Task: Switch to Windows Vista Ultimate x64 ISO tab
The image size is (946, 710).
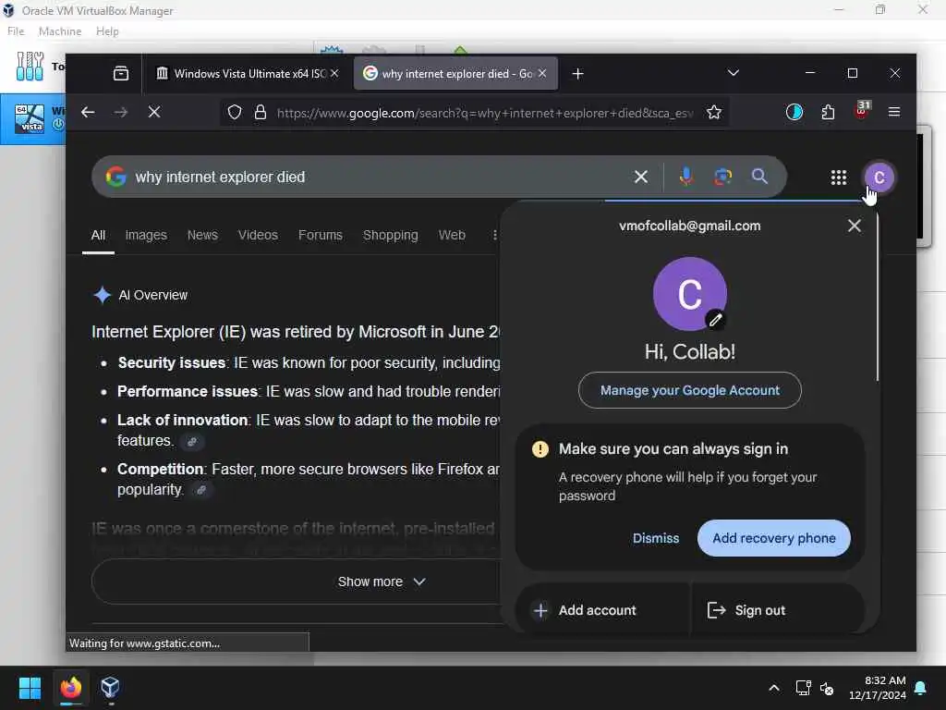Action: [248, 74]
